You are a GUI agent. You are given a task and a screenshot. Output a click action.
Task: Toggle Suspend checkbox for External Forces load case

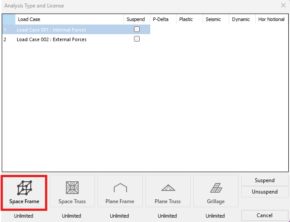[x=137, y=39]
